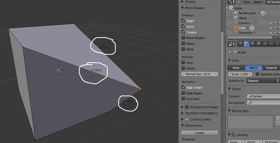Switch to Scene properties tab icon

pyautogui.click(x=246, y=44)
